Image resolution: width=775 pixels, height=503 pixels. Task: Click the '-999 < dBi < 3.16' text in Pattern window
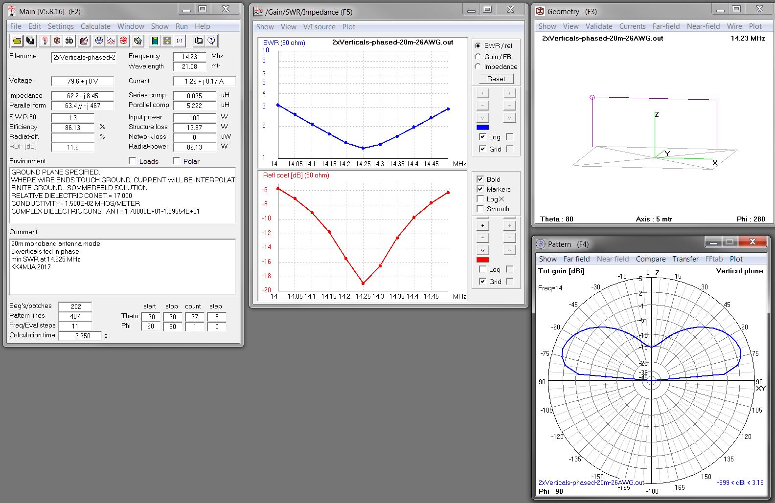click(x=740, y=482)
